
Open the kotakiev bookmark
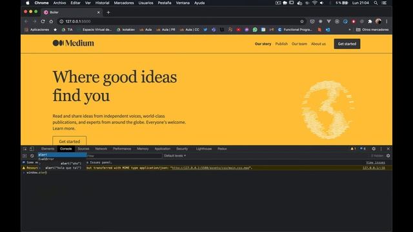pos(126,30)
